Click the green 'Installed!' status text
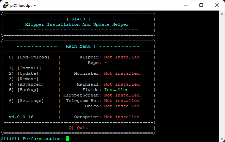Viewport: 225px width, 142px height. [118, 90]
